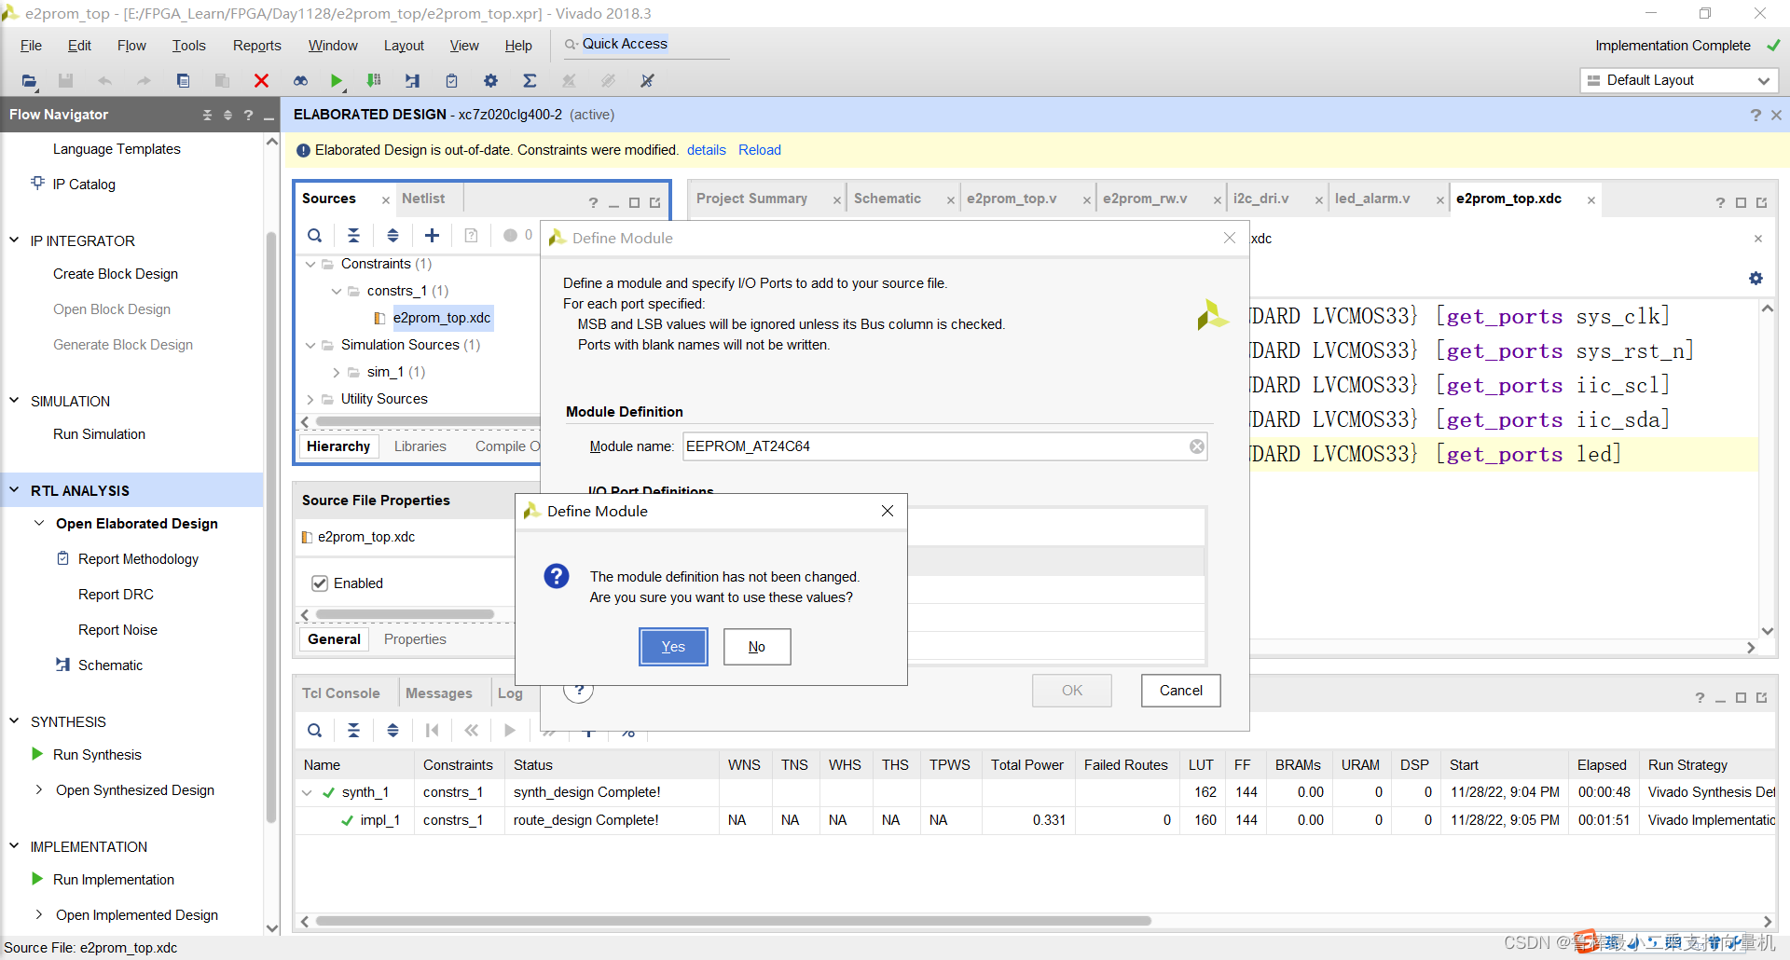This screenshot has width=1790, height=960.
Task: Click the details link
Action: point(707,150)
